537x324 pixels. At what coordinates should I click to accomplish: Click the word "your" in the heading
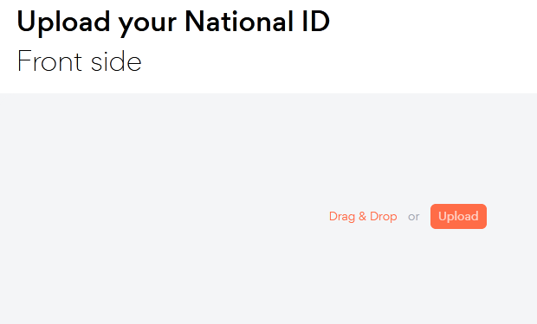147,25
